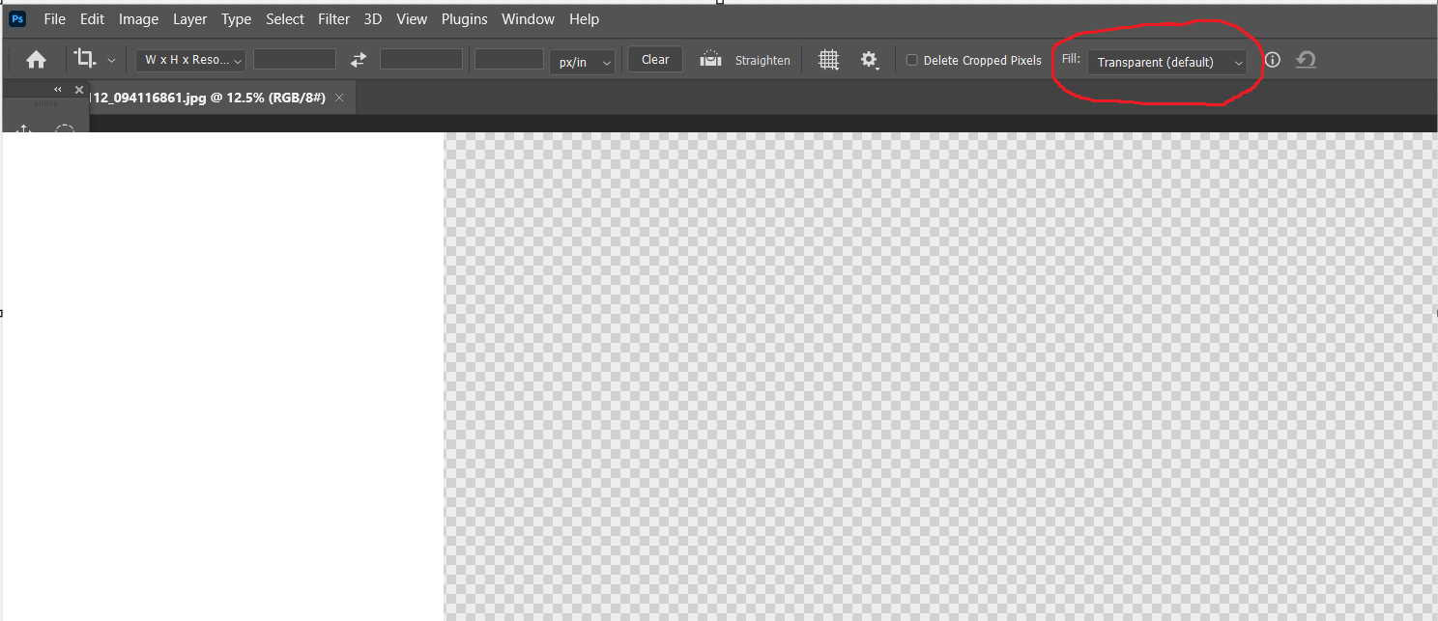Open additional crop settings gear

pos(870,59)
